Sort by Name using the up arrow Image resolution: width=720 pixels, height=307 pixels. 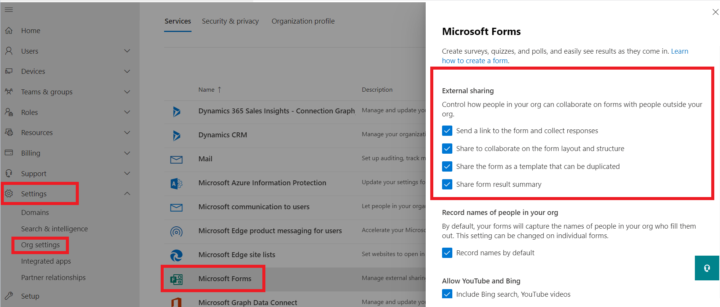(x=219, y=90)
